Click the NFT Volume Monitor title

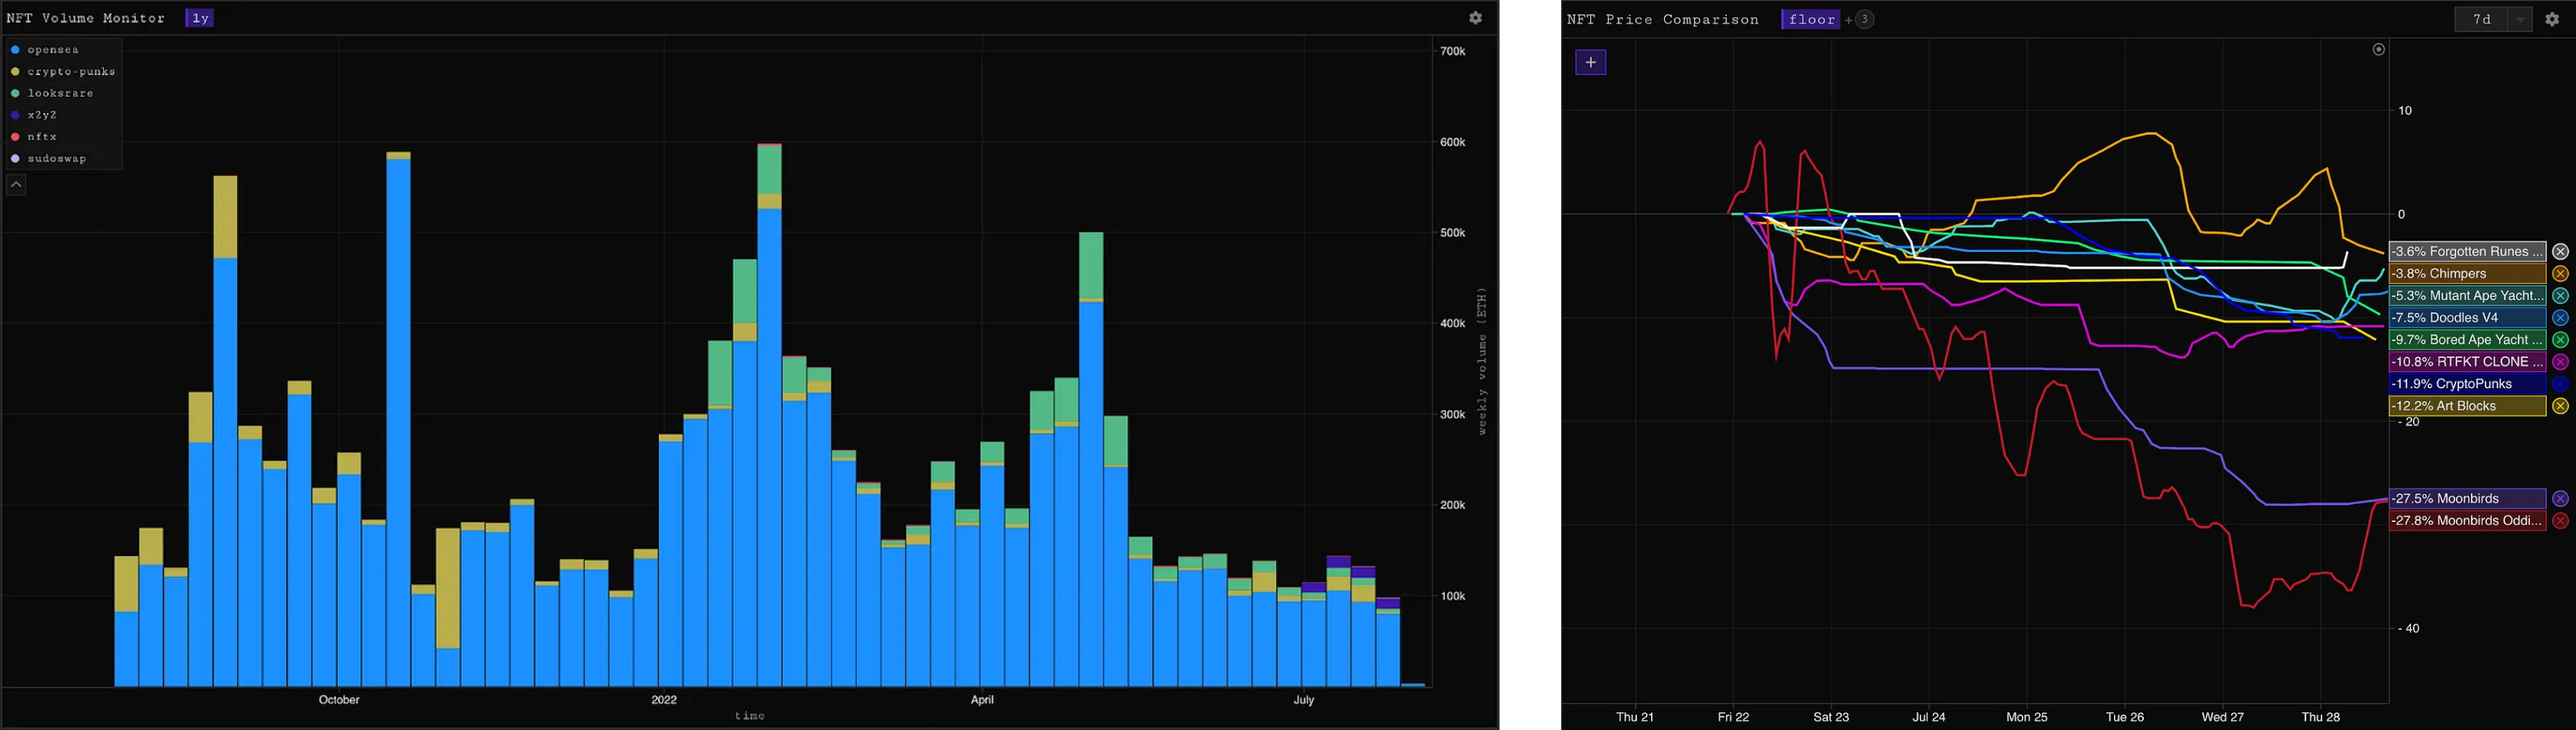[x=86, y=18]
